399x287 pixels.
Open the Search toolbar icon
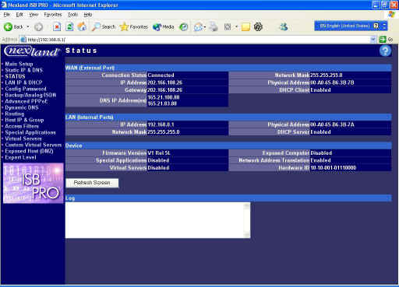[x=96, y=26]
